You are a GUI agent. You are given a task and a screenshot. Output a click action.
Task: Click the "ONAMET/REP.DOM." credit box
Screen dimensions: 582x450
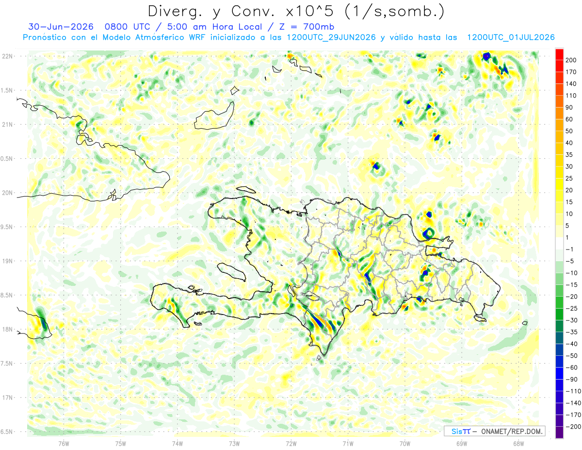point(495,431)
